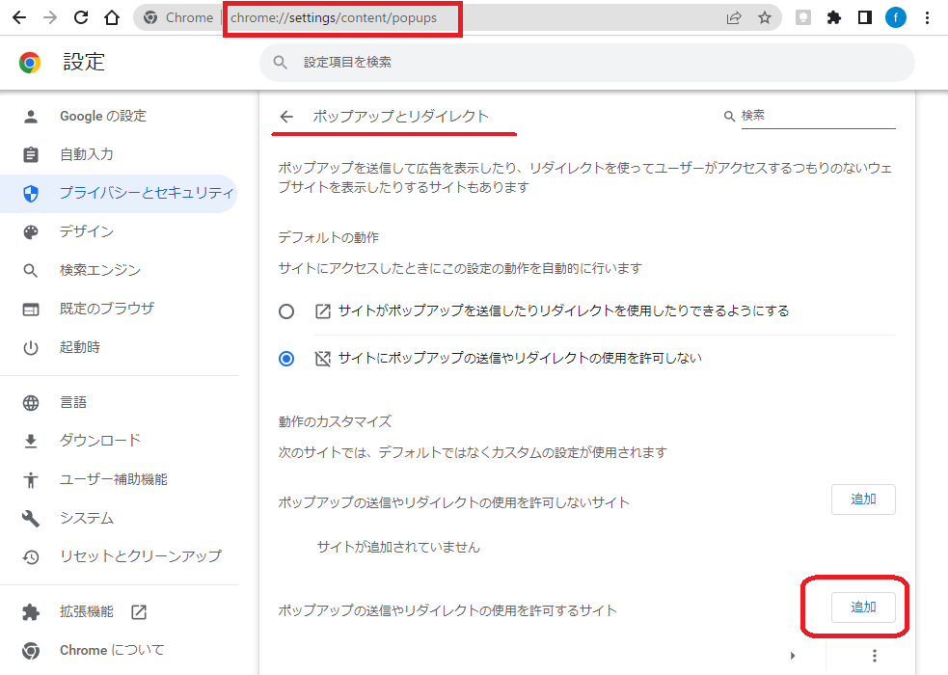Screen dimensions: 948x675
Task: Open デザイン settings section
Action: (x=87, y=231)
